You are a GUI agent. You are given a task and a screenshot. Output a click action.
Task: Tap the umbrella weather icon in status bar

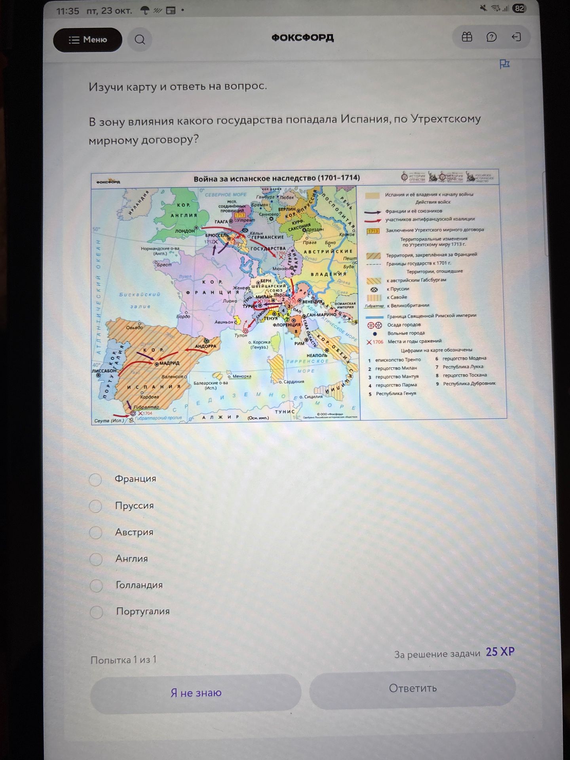(x=145, y=11)
